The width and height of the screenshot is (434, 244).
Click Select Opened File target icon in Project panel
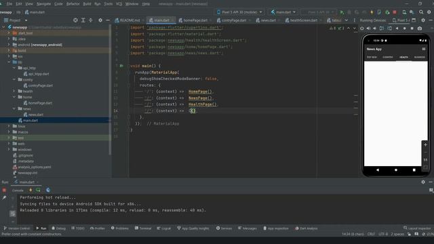(x=75, y=20)
